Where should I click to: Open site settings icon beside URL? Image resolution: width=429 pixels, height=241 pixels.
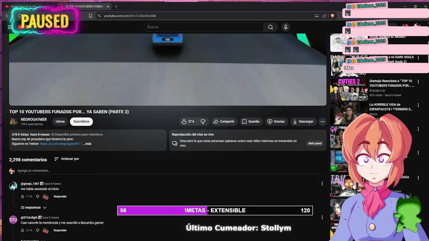pyautogui.click(x=99, y=16)
